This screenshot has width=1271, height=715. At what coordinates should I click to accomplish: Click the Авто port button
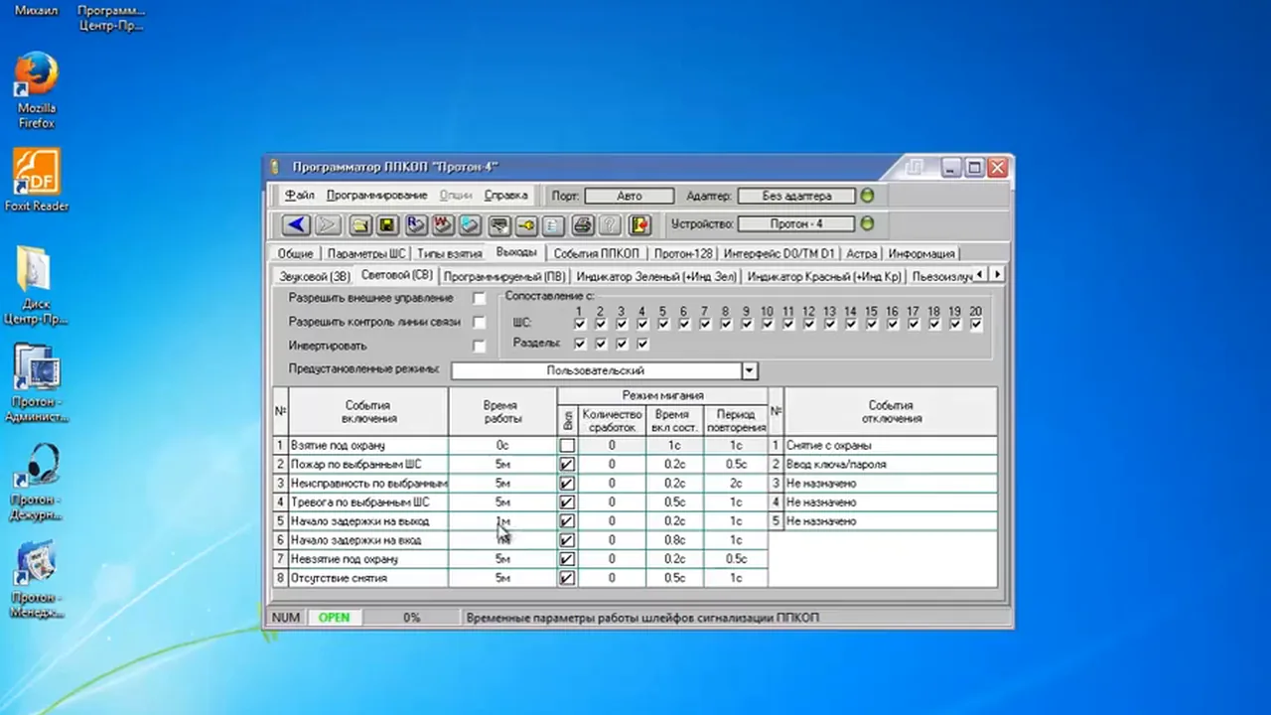point(630,196)
